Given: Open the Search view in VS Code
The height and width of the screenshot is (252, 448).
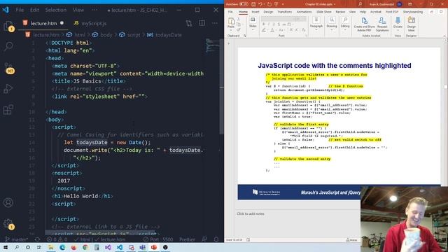Looking at the screenshot, I should tap(8, 46).
